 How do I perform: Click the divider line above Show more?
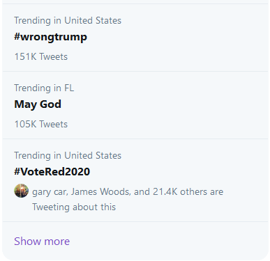(x=135, y=221)
